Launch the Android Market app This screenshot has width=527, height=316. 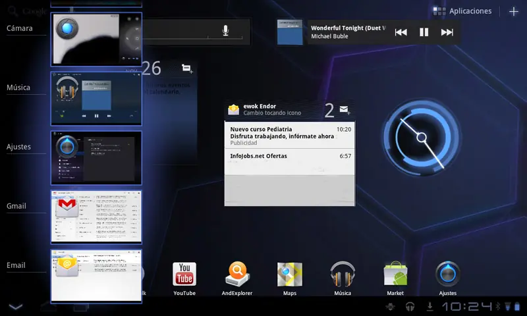point(395,276)
